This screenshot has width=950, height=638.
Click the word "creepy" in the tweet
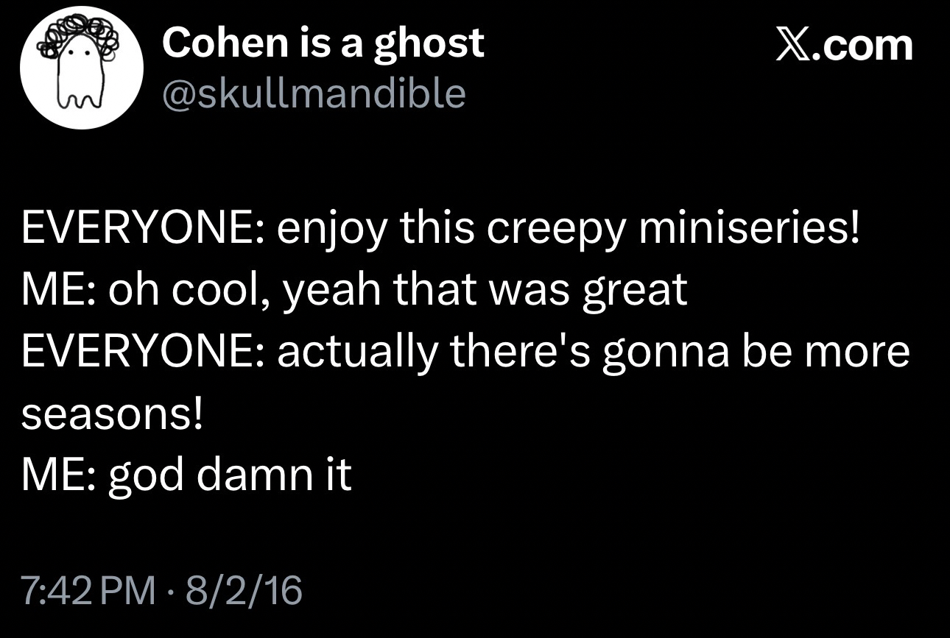552,229
